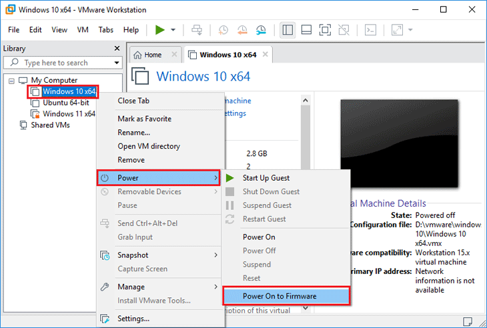
Task: Click the Manage wrench icon
Action: (105, 287)
